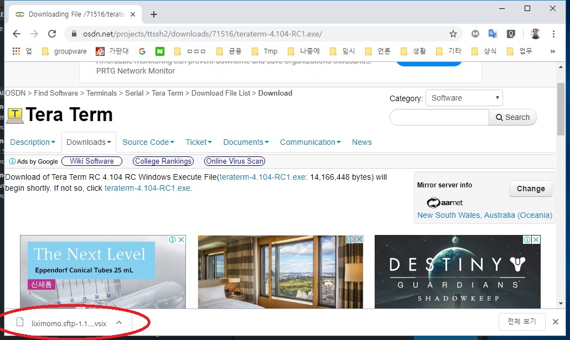Show more bookmarks with the double chevron
570x340 pixels.
tap(552, 51)
